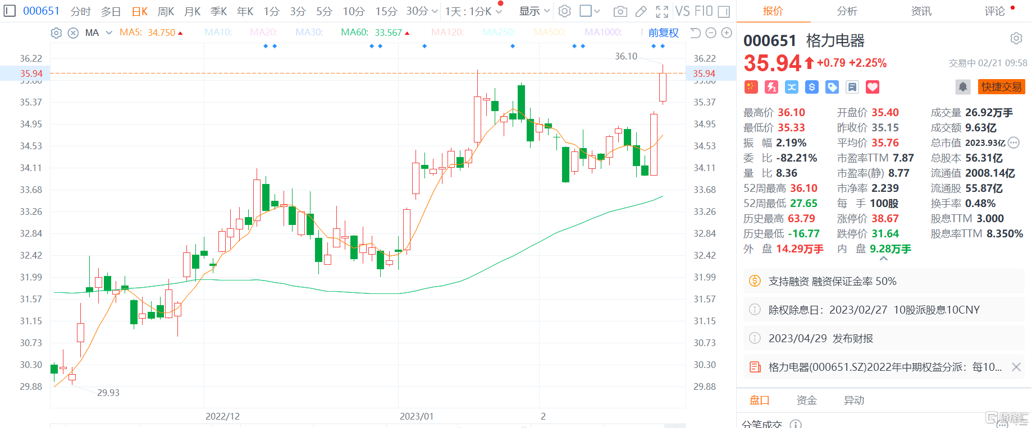Close the 格力电器 dividend announcement notice
1032x428 pixels.
coord(1016,367)
